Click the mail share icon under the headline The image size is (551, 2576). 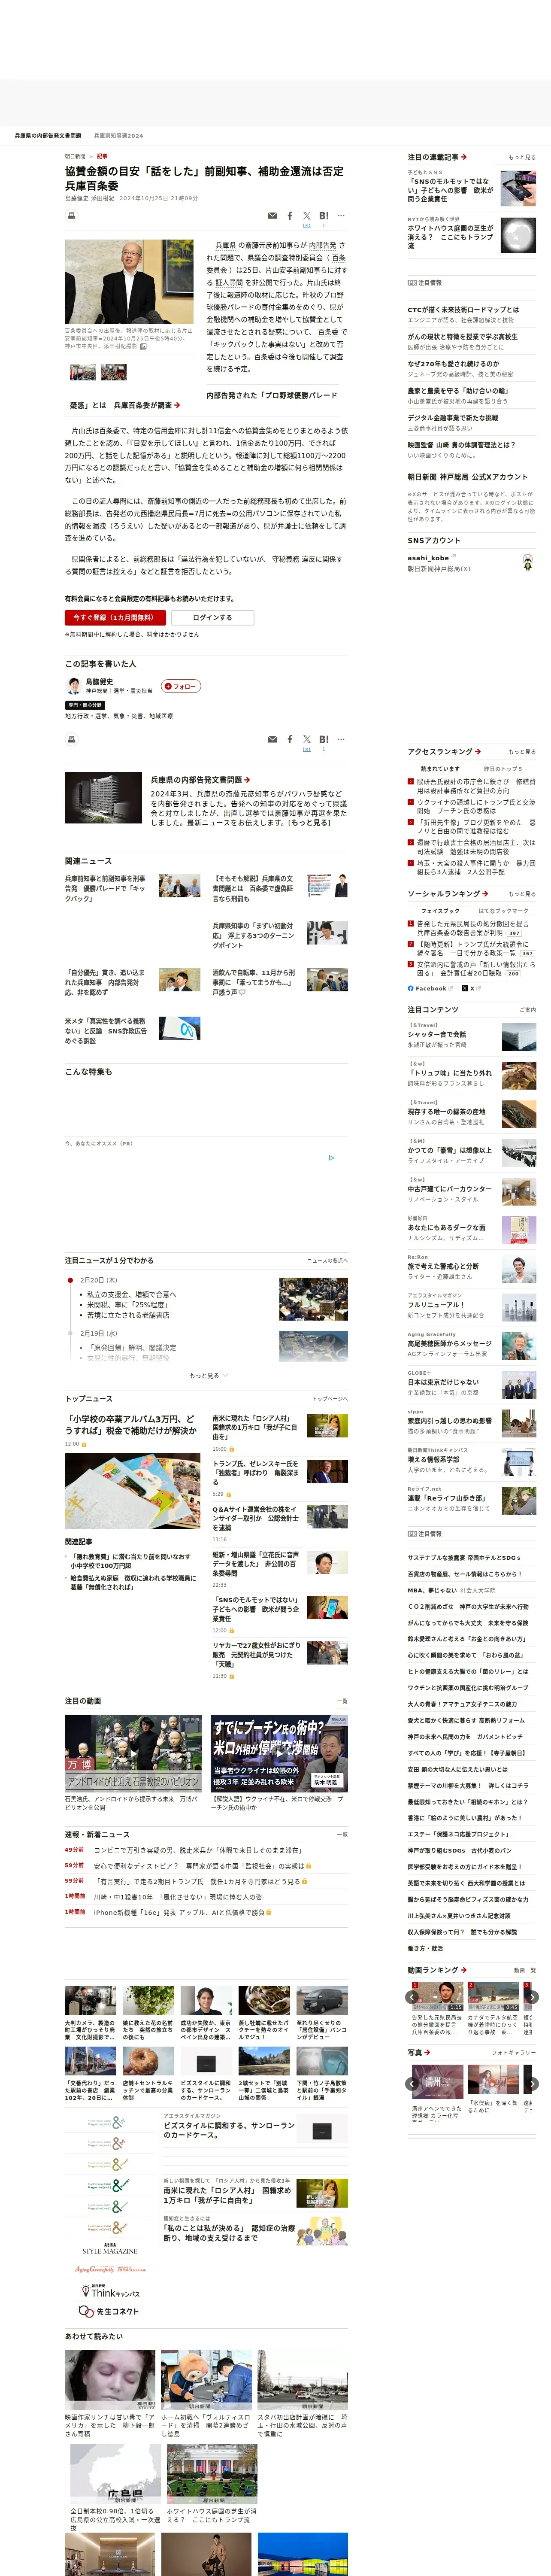click(272, 215)
